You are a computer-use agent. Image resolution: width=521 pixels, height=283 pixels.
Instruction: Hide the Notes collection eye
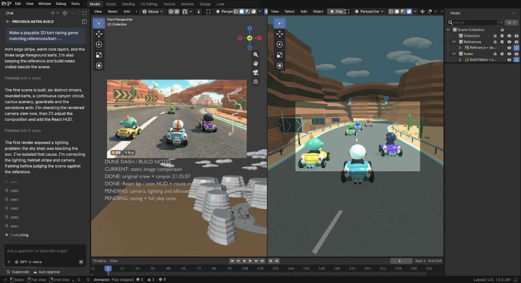point(509,54)
